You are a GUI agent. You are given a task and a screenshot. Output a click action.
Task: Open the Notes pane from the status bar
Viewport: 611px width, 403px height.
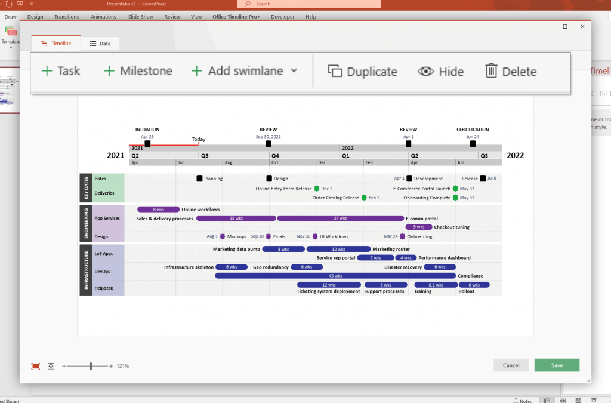pyautogui.click(x=523, y=400)
